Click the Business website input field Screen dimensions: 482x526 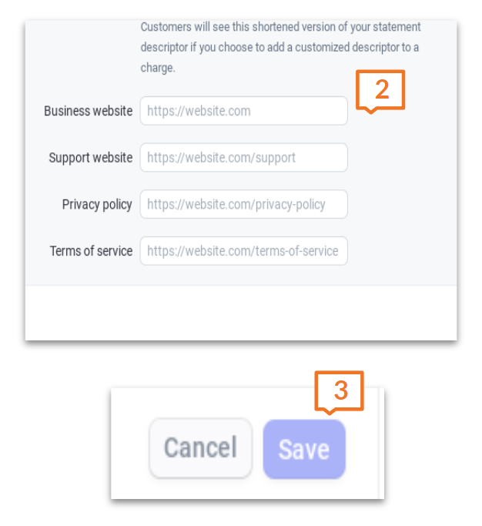243,111
